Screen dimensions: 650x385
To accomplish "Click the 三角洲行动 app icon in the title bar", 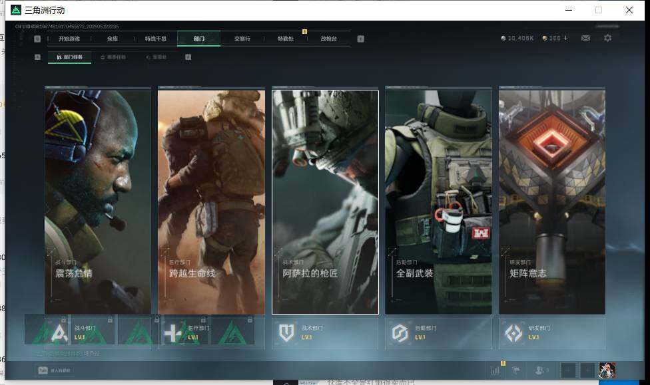I will (16, 10).
